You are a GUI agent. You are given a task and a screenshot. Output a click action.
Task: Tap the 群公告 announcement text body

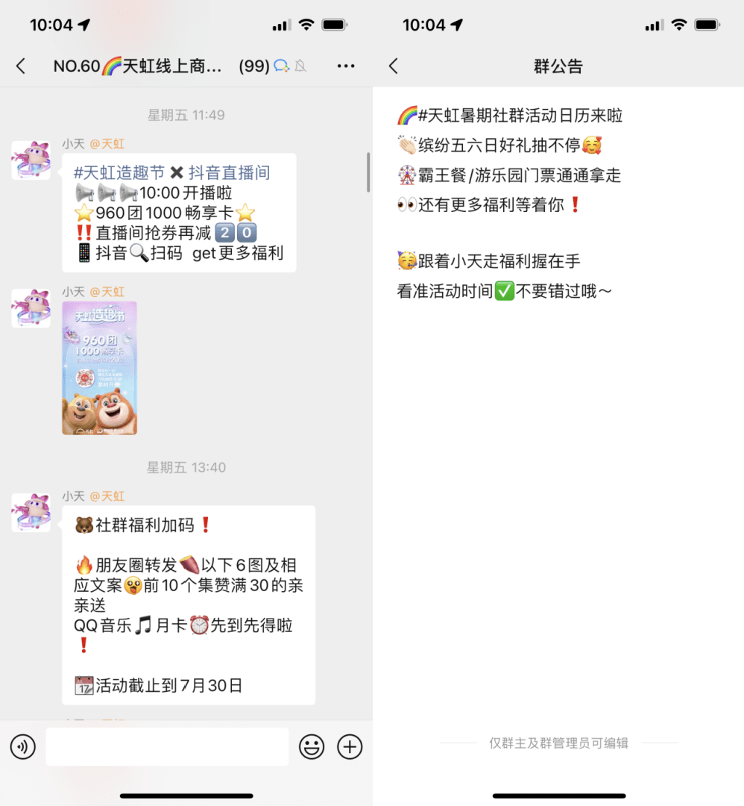click(510, 203)
